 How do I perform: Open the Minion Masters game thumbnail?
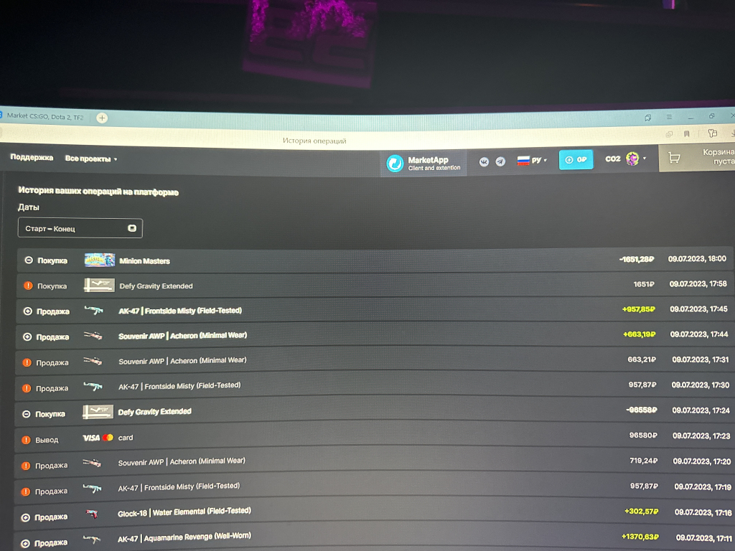[99, 260]
